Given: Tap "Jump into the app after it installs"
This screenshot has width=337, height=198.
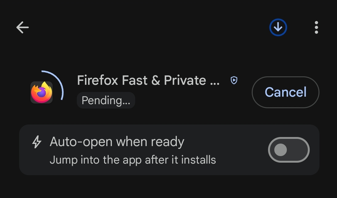Looking at the screenshot, I should 133,160.
